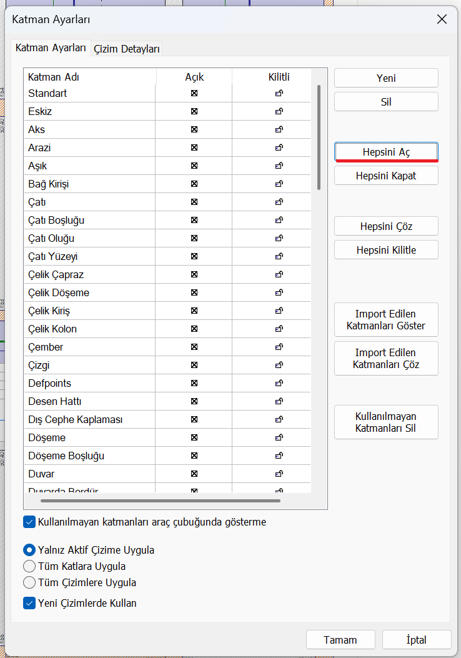Image resolution: width=461 pixels, height=658 pixels.
Task: Toggle lock icon for Çelik Döşeme layer
Action: tap(279, 292)
